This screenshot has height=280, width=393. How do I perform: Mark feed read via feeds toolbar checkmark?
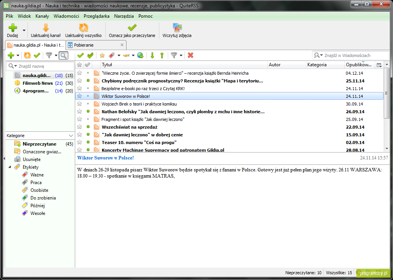click(37, 55)
